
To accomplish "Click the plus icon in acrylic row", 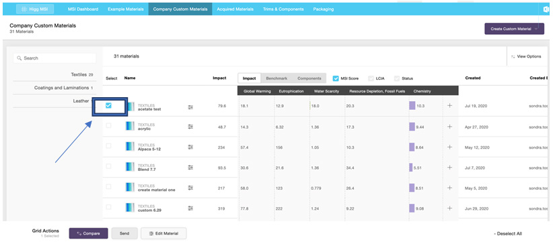I will click(449, 127).
